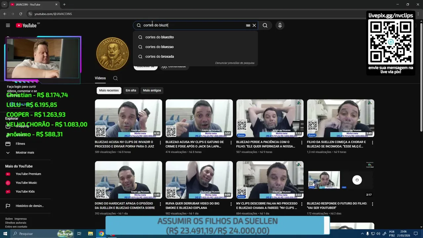
Task: Open video options for 'FILHO DA SUELLEN COMEÇA A CHORAR'
Action: click(x=372, y=143)
